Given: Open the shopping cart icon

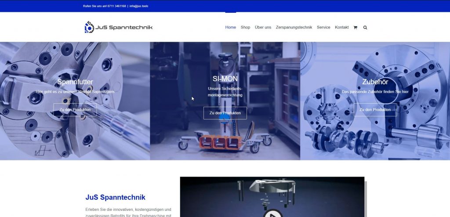Looking at the screenshot, I should [x=355, y=28].
